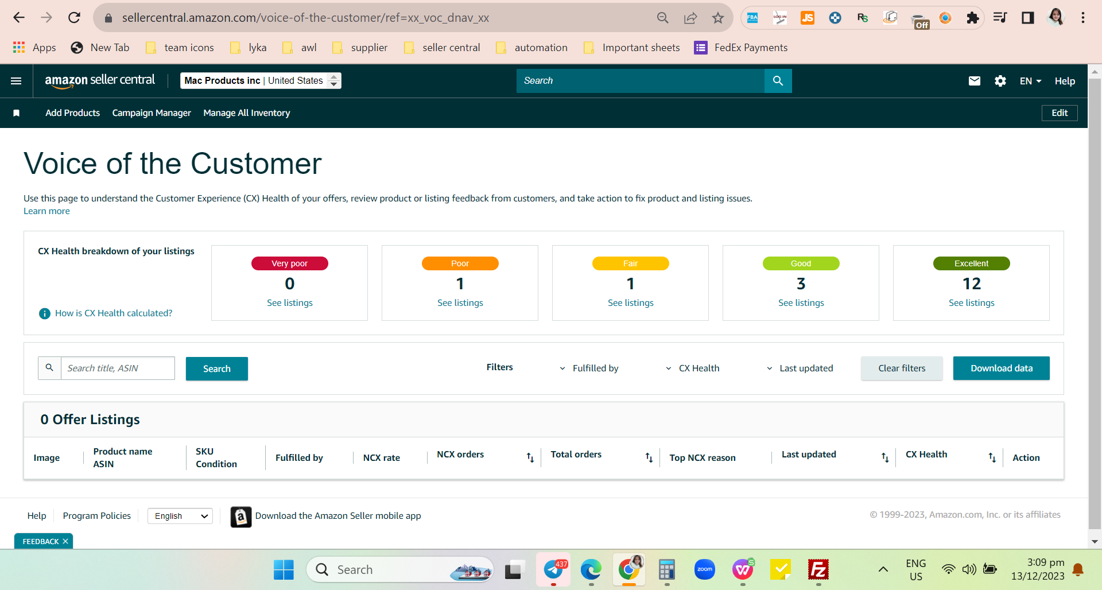Expand the CX Health filter
The width and height of the screenshot is (1102, 590).
692,368
